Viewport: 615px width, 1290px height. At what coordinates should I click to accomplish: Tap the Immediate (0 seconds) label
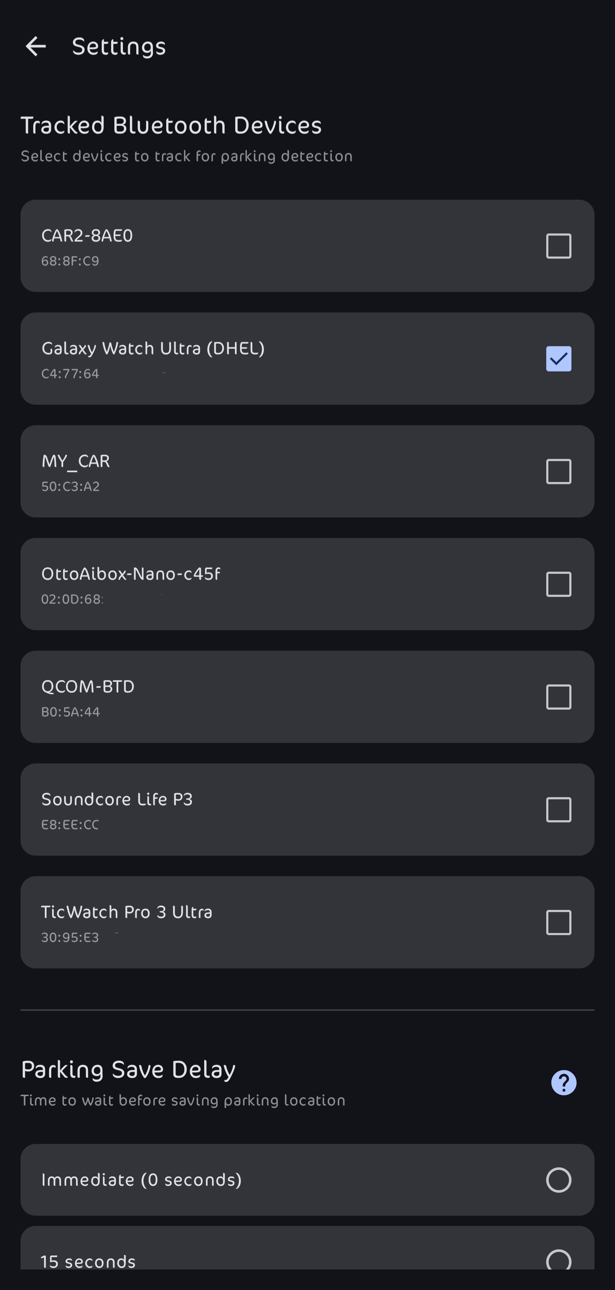click(x=141, y=1180)
